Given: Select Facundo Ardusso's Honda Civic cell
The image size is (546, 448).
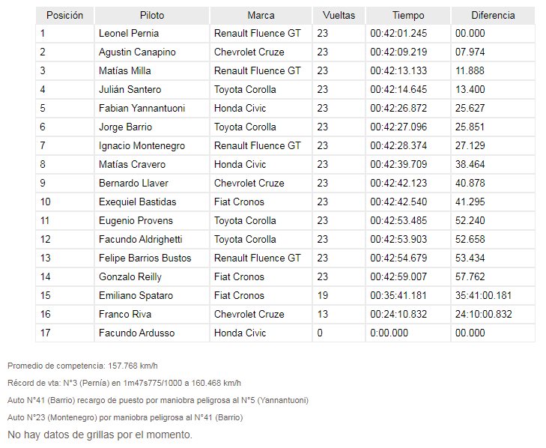Looking at the screenshot, I should coord(261,333).
